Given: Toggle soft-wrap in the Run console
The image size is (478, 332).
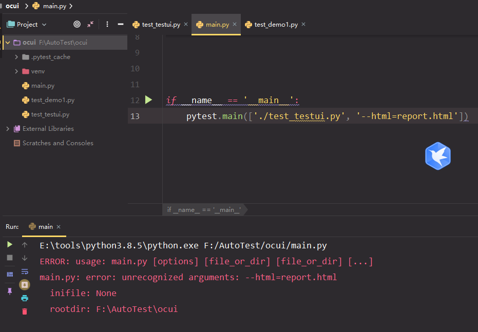Looking at the screenshot, I should pyautogui.click(x=24, y=272).
